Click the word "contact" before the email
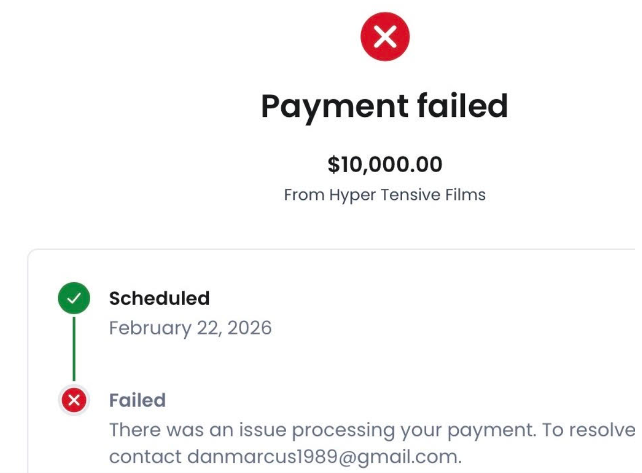Screen dimensions: 642x473 pos(145,457)
